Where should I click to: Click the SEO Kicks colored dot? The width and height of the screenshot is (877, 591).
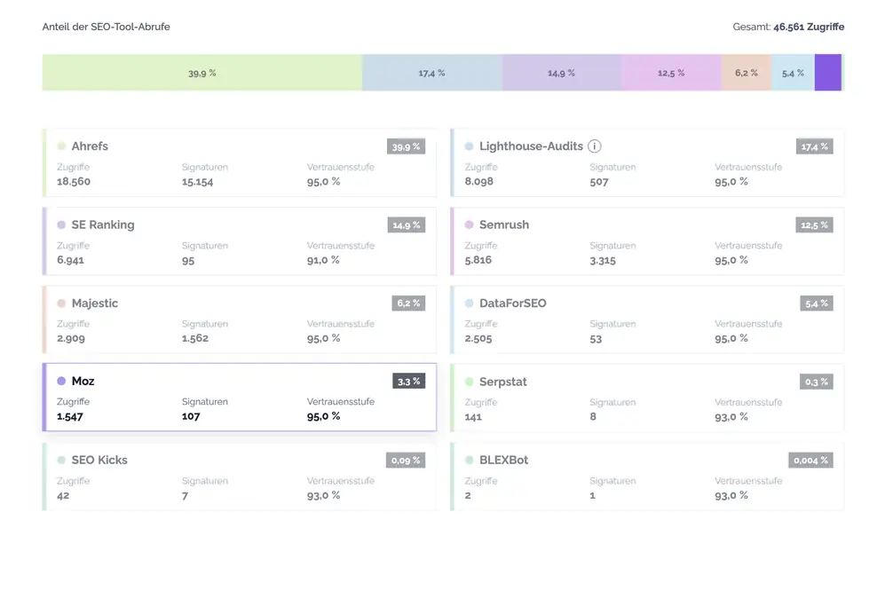(x=61, y=460)
